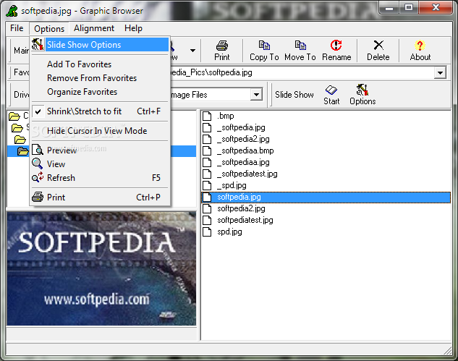The height and width of the screenshot is (361, 458).
Task: Click the slide show options tools icon in the menu
Action: tap(38, 44)
